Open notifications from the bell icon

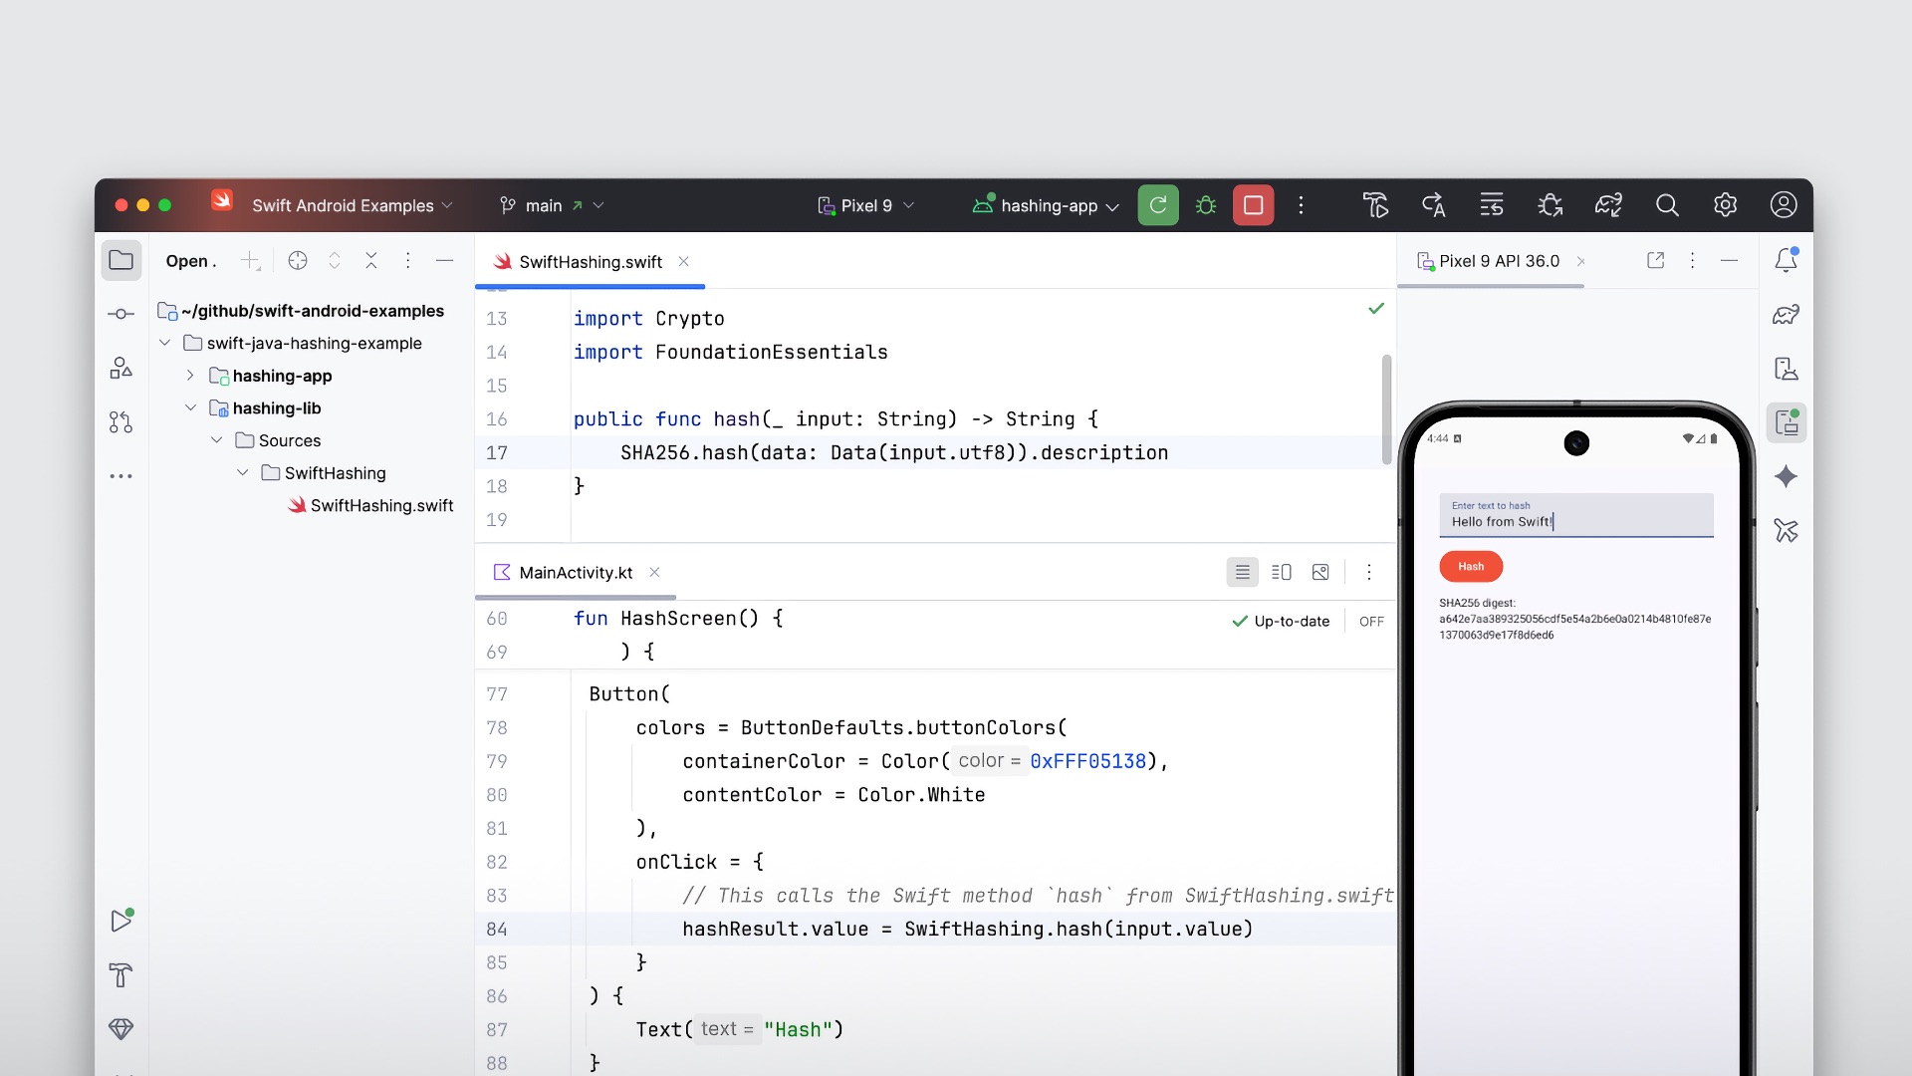(1788, 259)
